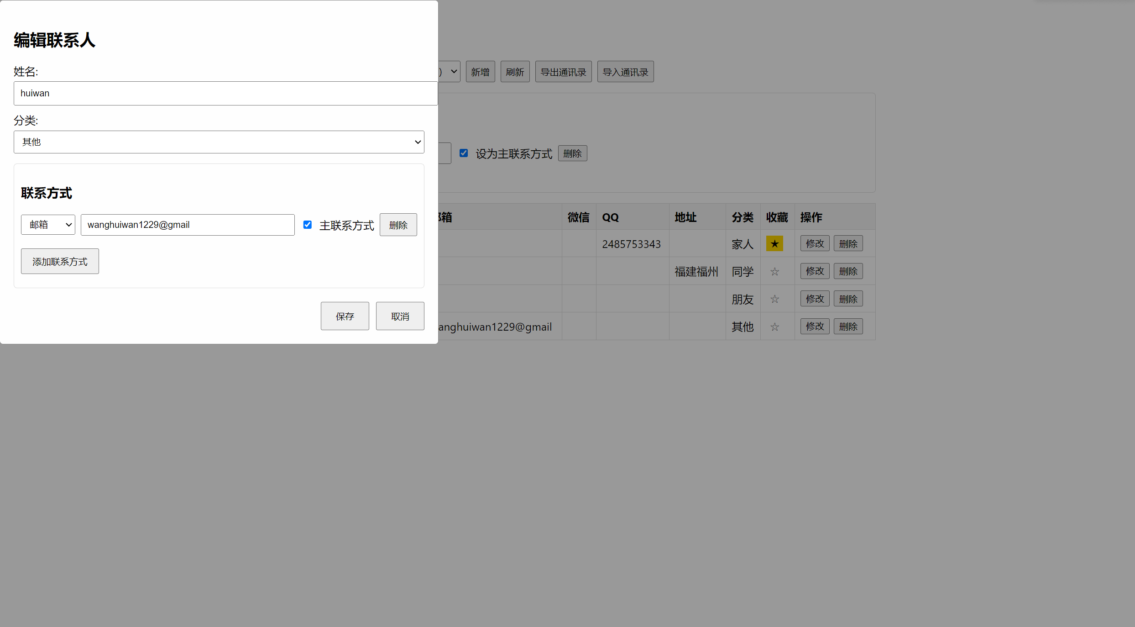The height and width of the screenshot is (627, 1135).
Task: Uncheck the 主联系方式 checkbox in dialog
Action: [x=308, y=225]
